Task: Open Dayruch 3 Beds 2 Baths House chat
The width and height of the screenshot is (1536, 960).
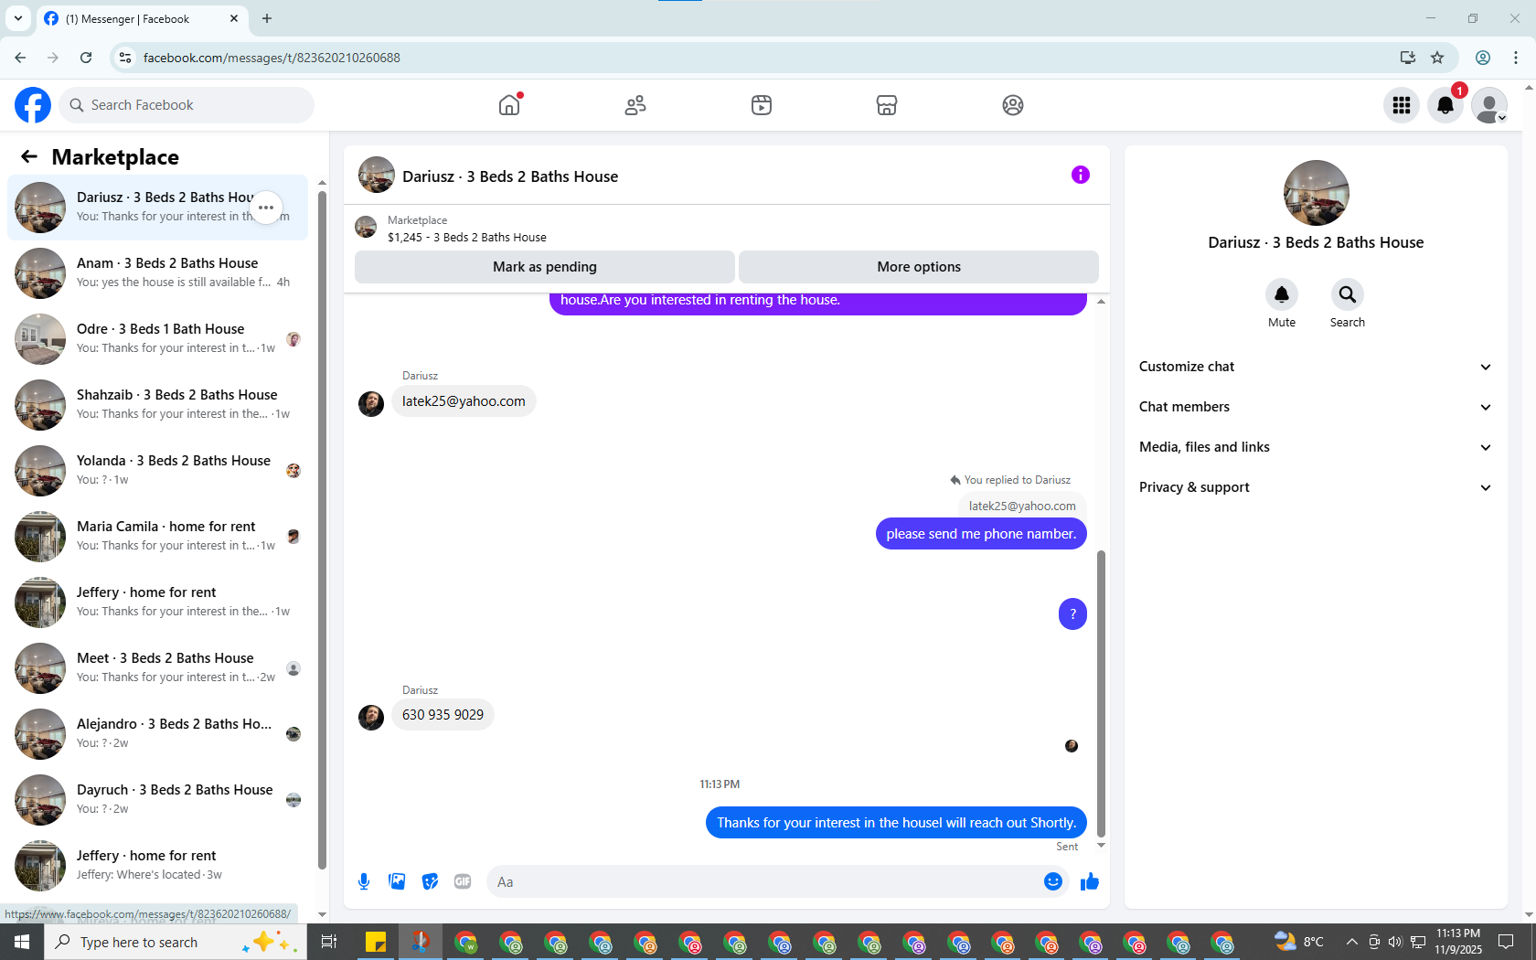Action: pos(158,800)
